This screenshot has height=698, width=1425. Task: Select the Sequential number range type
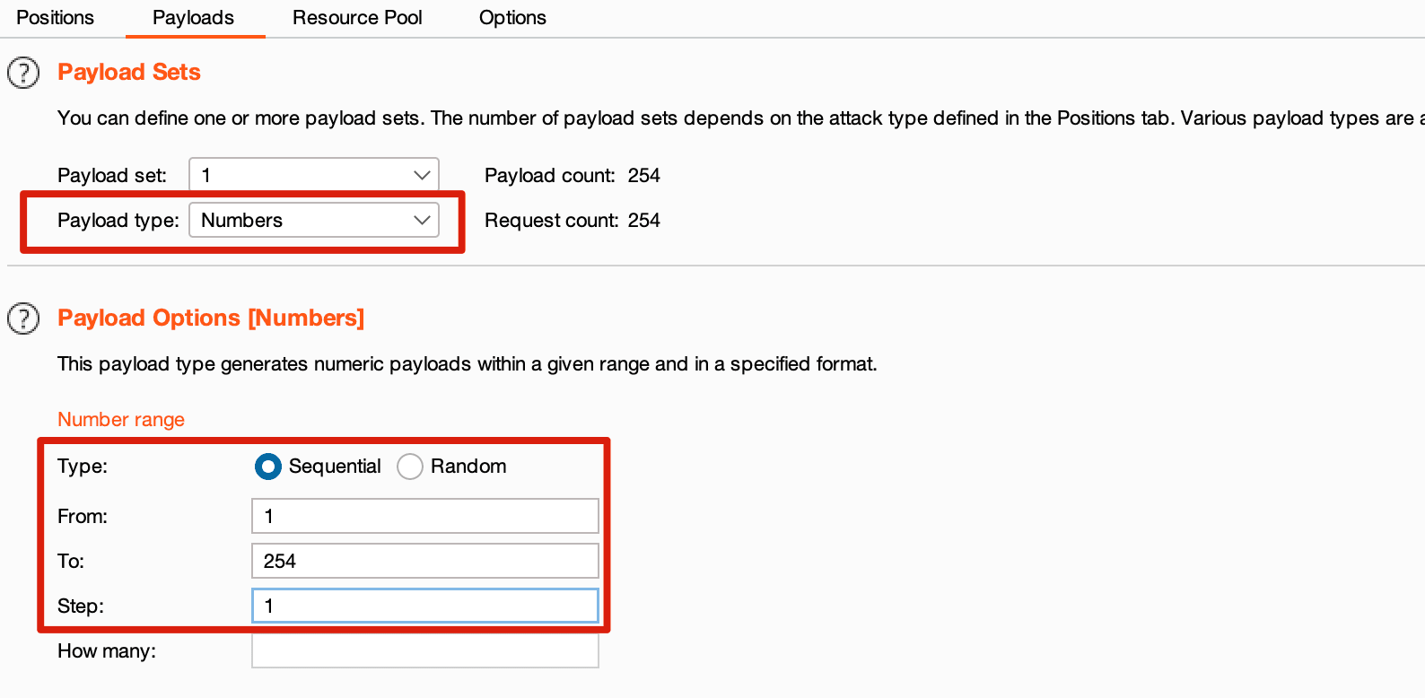tap(267, 467)
